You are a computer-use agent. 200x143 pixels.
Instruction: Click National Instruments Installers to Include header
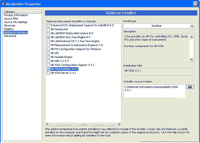pos(83,21)
